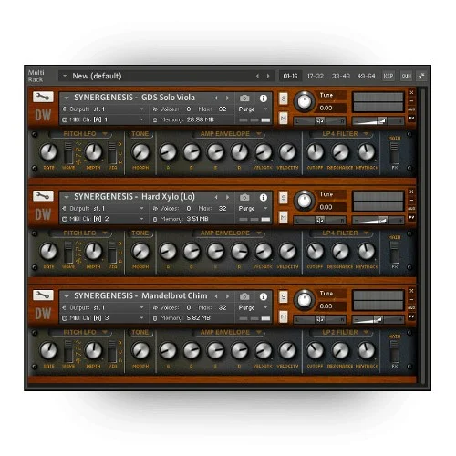Viewport: 456px width, 456px height.
Task: Go to next instrument arrow for GDS Solo Viola
Action: [x=227, y=98]
